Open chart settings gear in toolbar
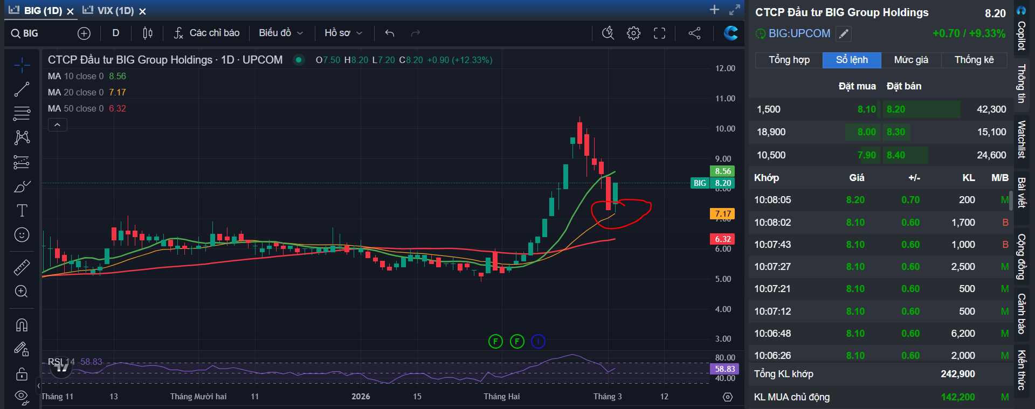 point(634,33)
